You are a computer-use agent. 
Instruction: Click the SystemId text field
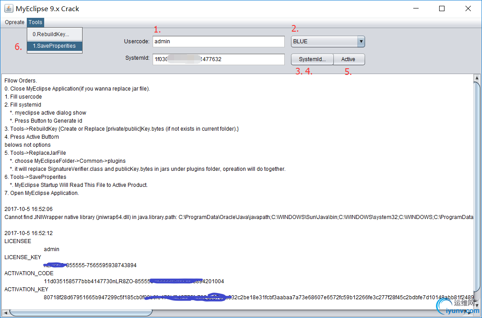click(219, 59)
